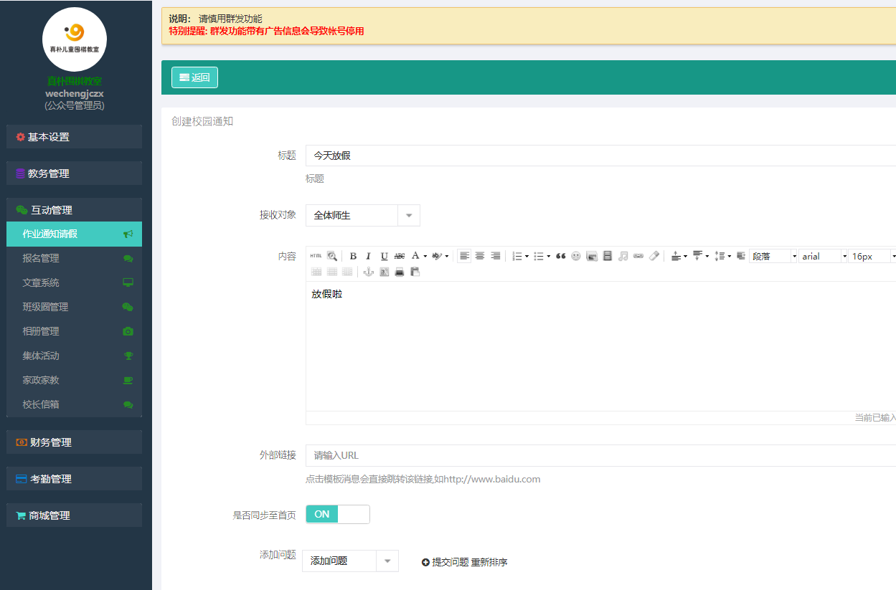Image resolution: width=896 pixels, height=590 pixels.
Task: Click the print icon in editor toolbar
Action: (x=400, y=272)
